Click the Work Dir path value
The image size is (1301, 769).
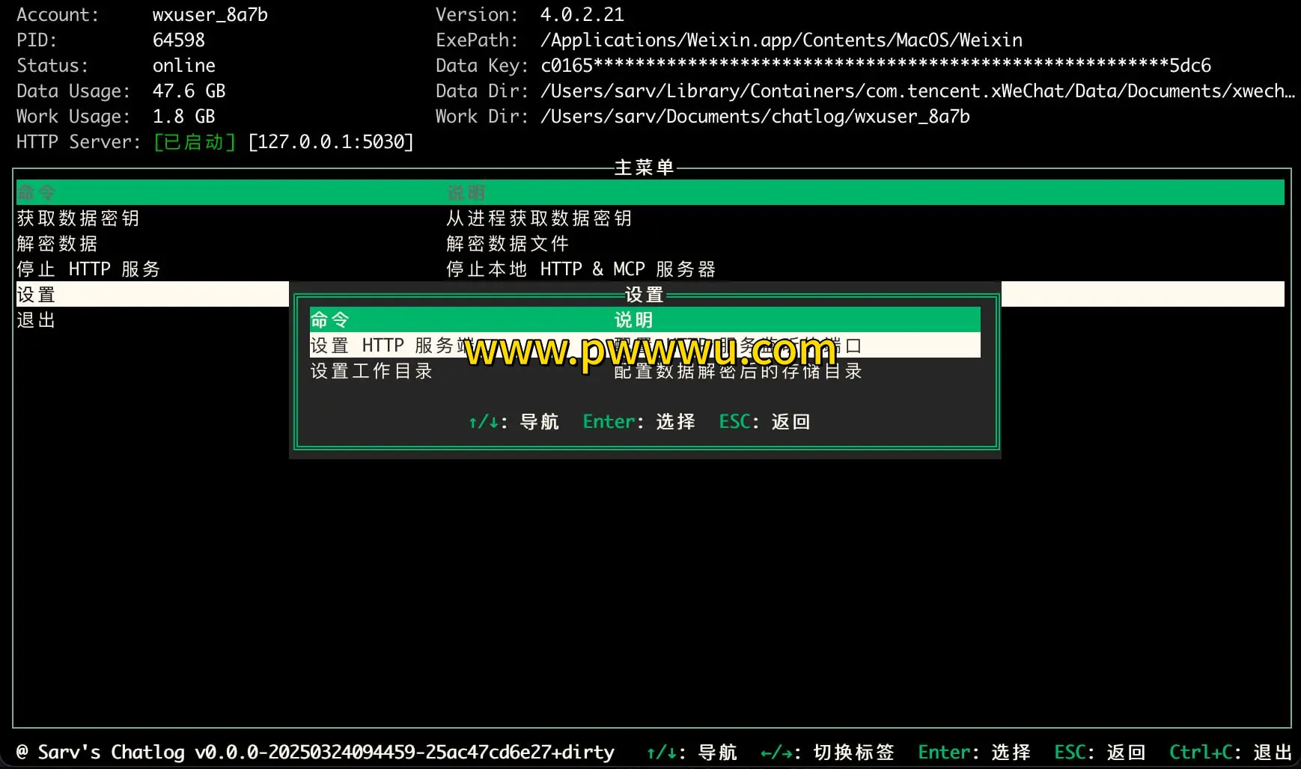755,116
